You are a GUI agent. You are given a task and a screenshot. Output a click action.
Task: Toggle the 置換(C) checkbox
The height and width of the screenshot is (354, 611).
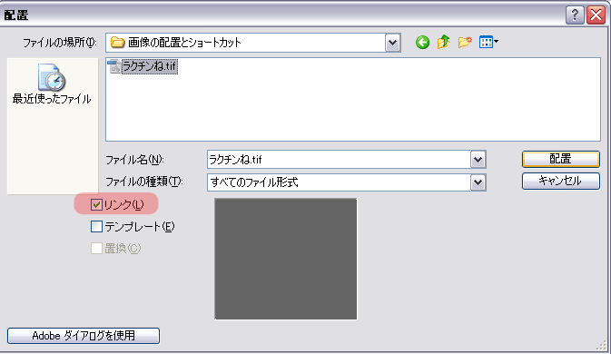pyautogui.click(x=96, y=249)
